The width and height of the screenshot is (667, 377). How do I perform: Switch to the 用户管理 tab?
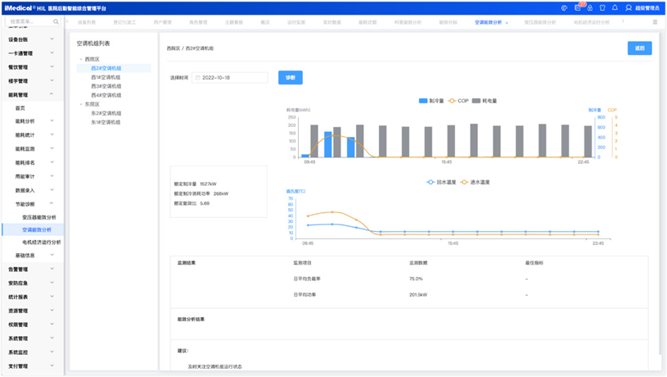163,22
